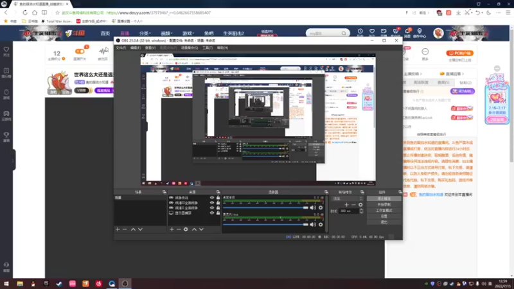Pop out the Scenes (场景) dock panel
Viewport: 514px width, 289px height.
tap(164, 192)
